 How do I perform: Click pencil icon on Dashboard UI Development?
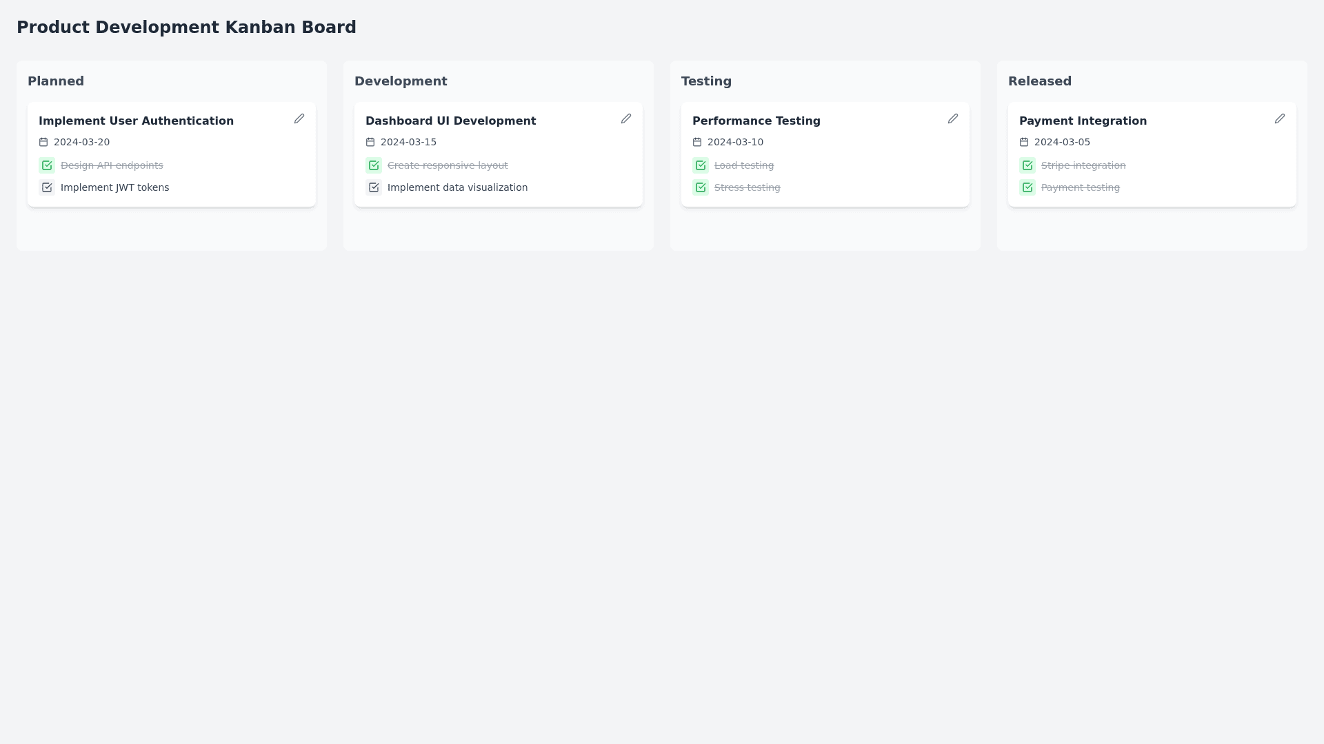point(625,118)
